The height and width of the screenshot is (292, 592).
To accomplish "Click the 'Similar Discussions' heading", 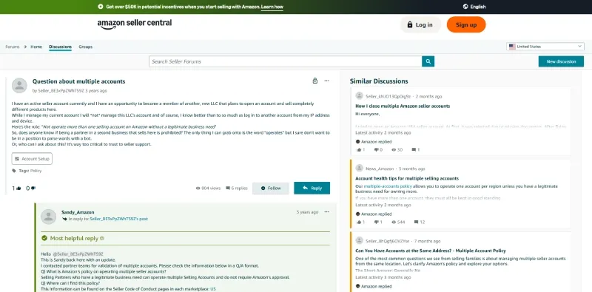I will pos(379,81).
